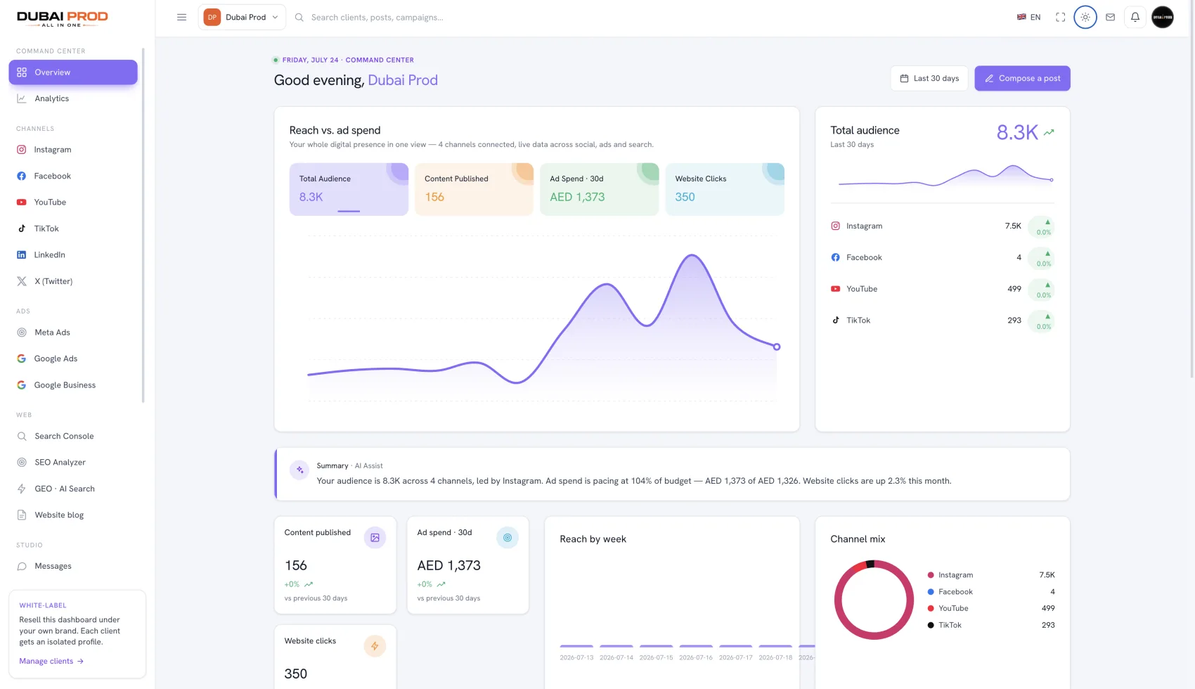Viewport: 1195px width, 689px height.
Task: Toggle light/dark theme sun icon
Action: point(1085,18)
